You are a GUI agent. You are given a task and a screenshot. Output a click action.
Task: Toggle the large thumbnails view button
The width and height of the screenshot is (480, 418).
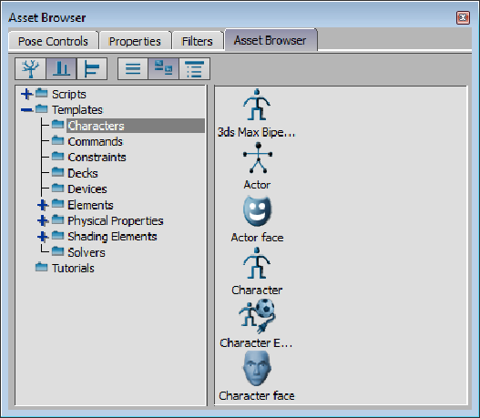(163, 68)
